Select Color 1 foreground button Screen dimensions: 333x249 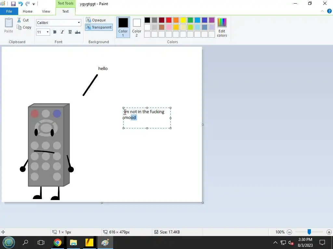click(x=123, y=27)
